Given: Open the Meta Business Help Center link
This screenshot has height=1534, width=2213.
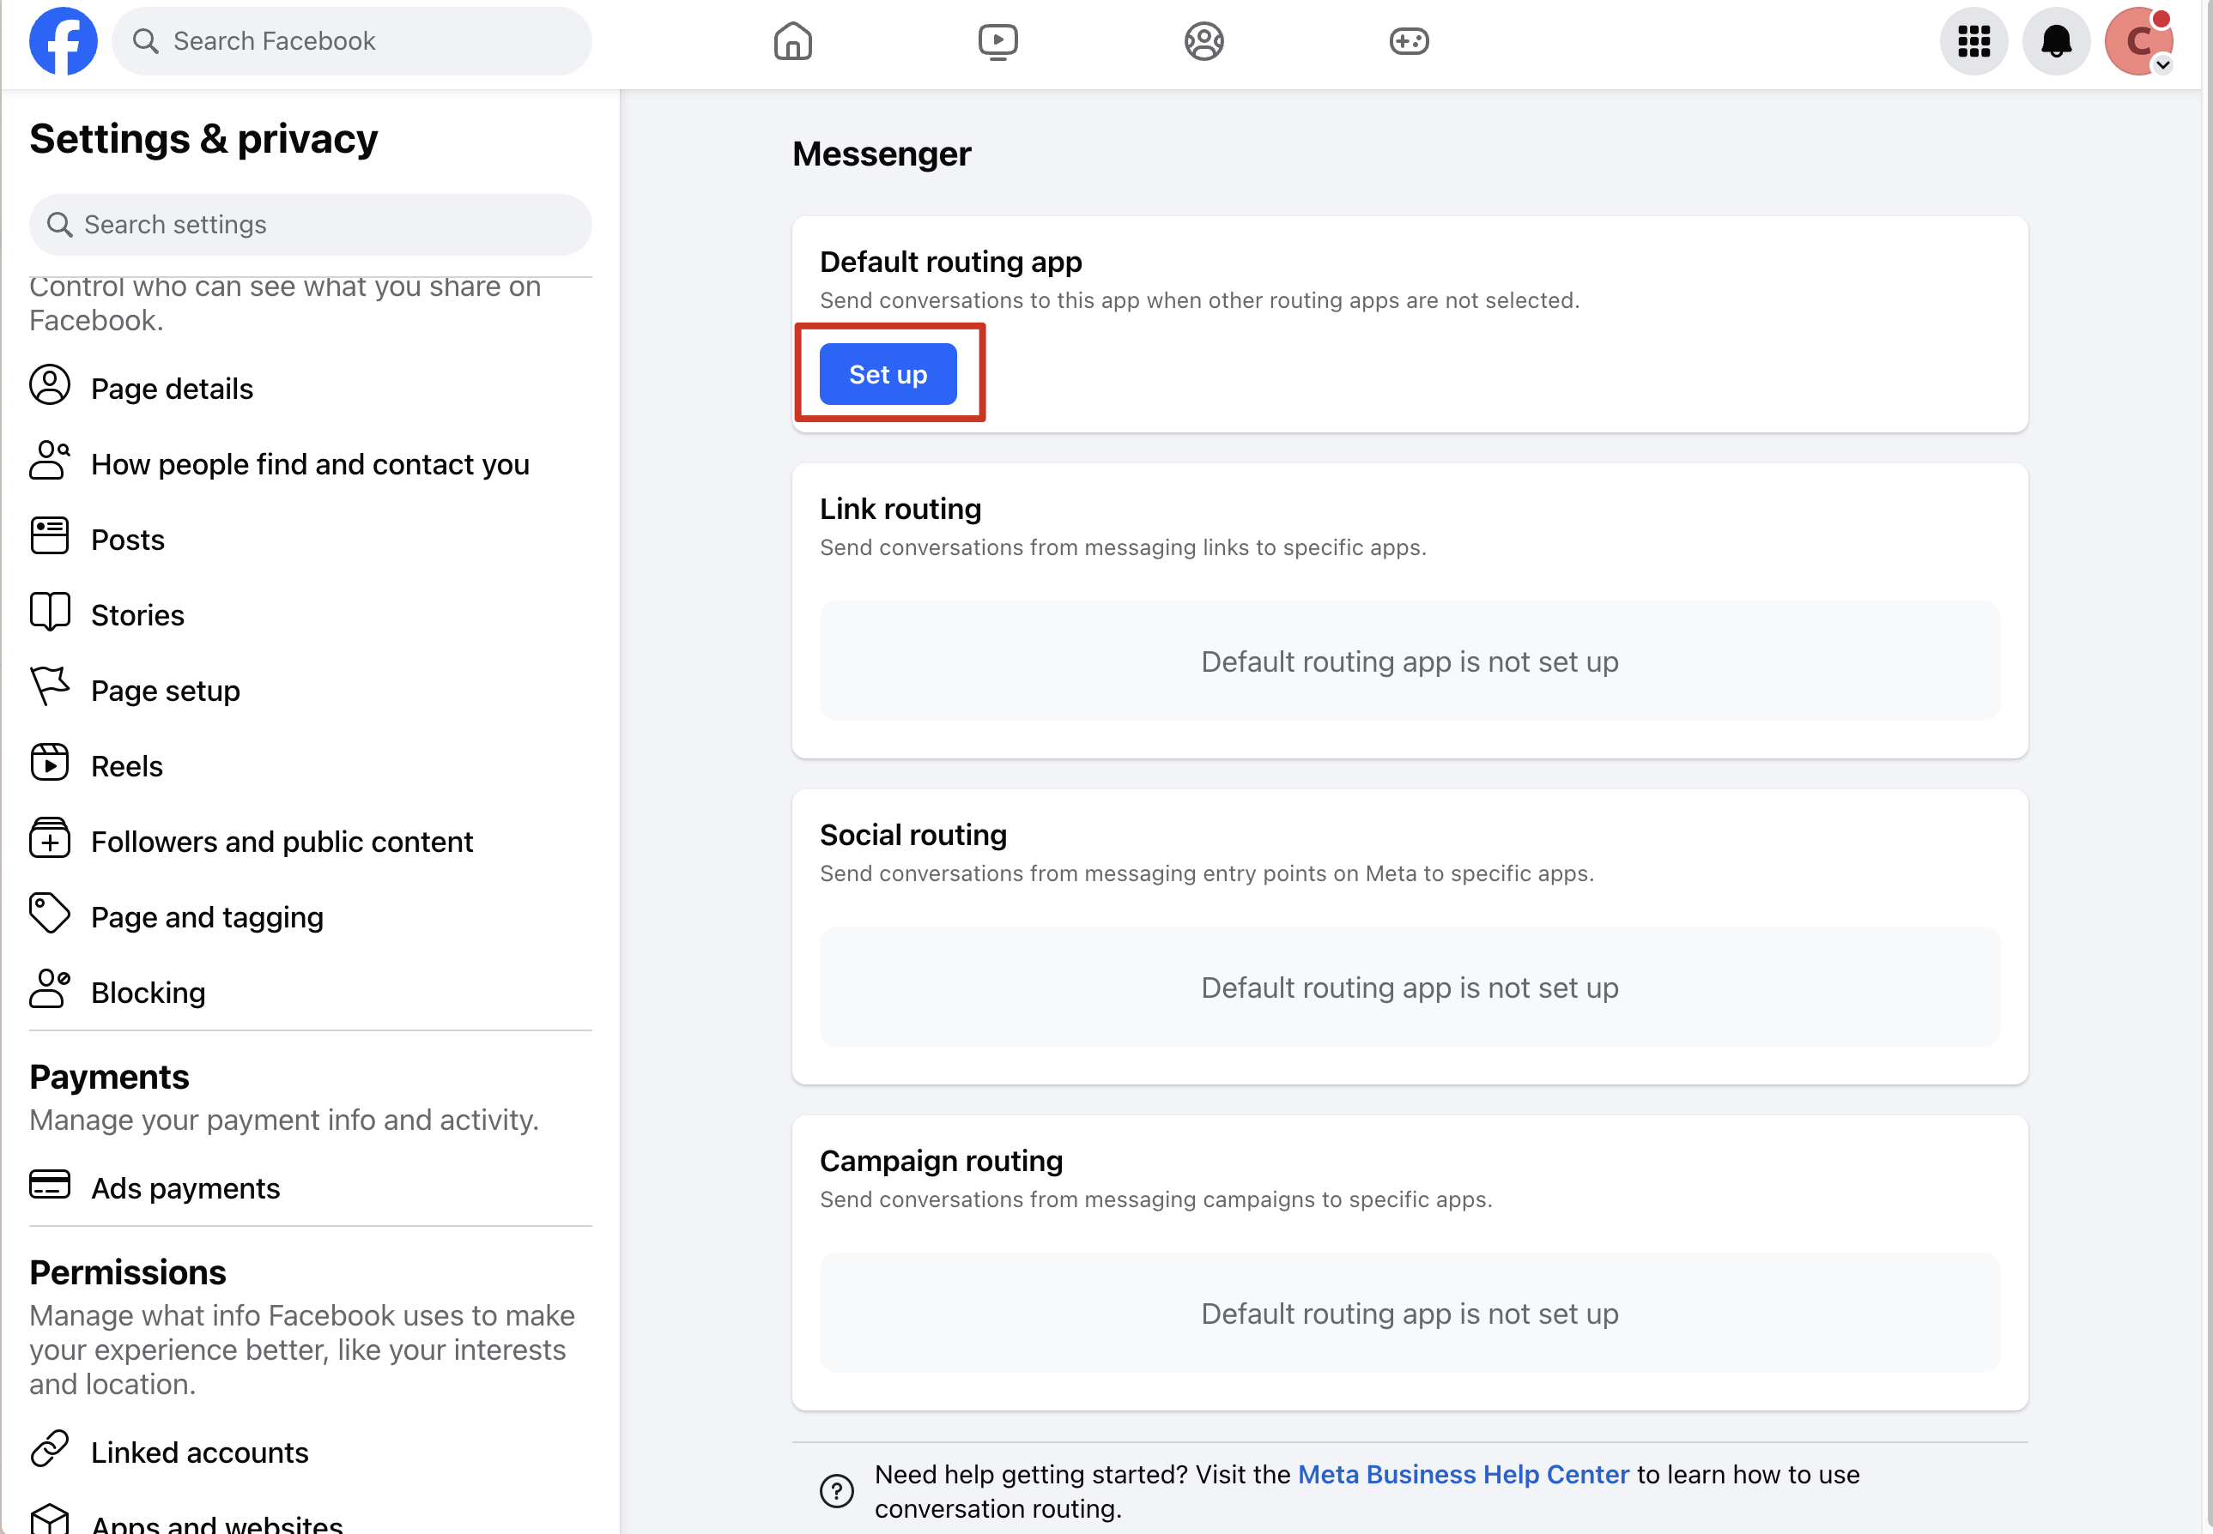Looking at the screenshot, I should coord(1463,1475).
